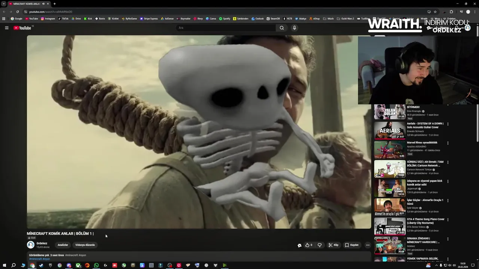This screenshot has width=479, height=269.
Task: Click the system tray volume icon
Action: [455, 265]
